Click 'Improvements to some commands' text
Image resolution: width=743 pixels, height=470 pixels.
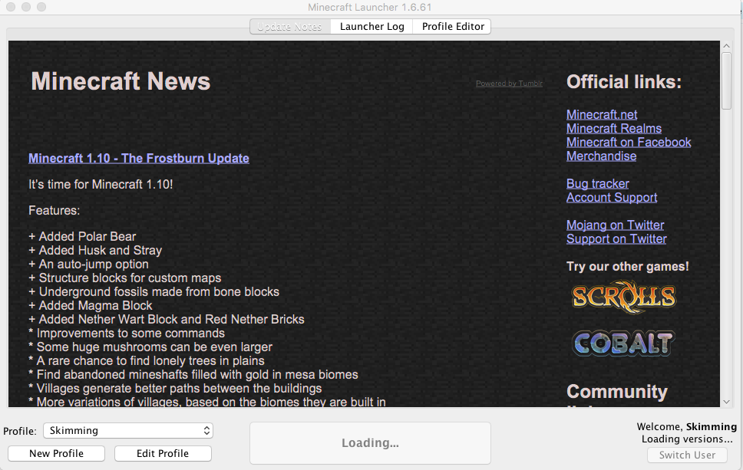point(130,333)
